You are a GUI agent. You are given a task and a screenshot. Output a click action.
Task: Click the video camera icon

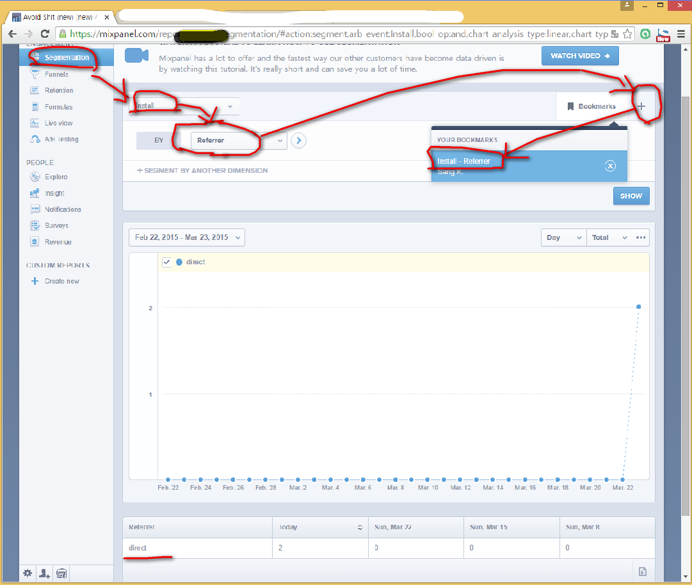point(136,56)
